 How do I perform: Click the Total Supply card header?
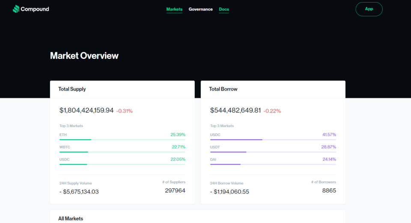coord(122,89)
